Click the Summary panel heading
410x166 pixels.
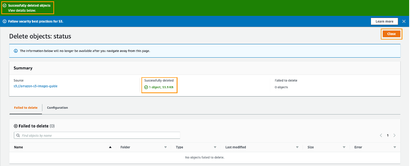(23, 68)
